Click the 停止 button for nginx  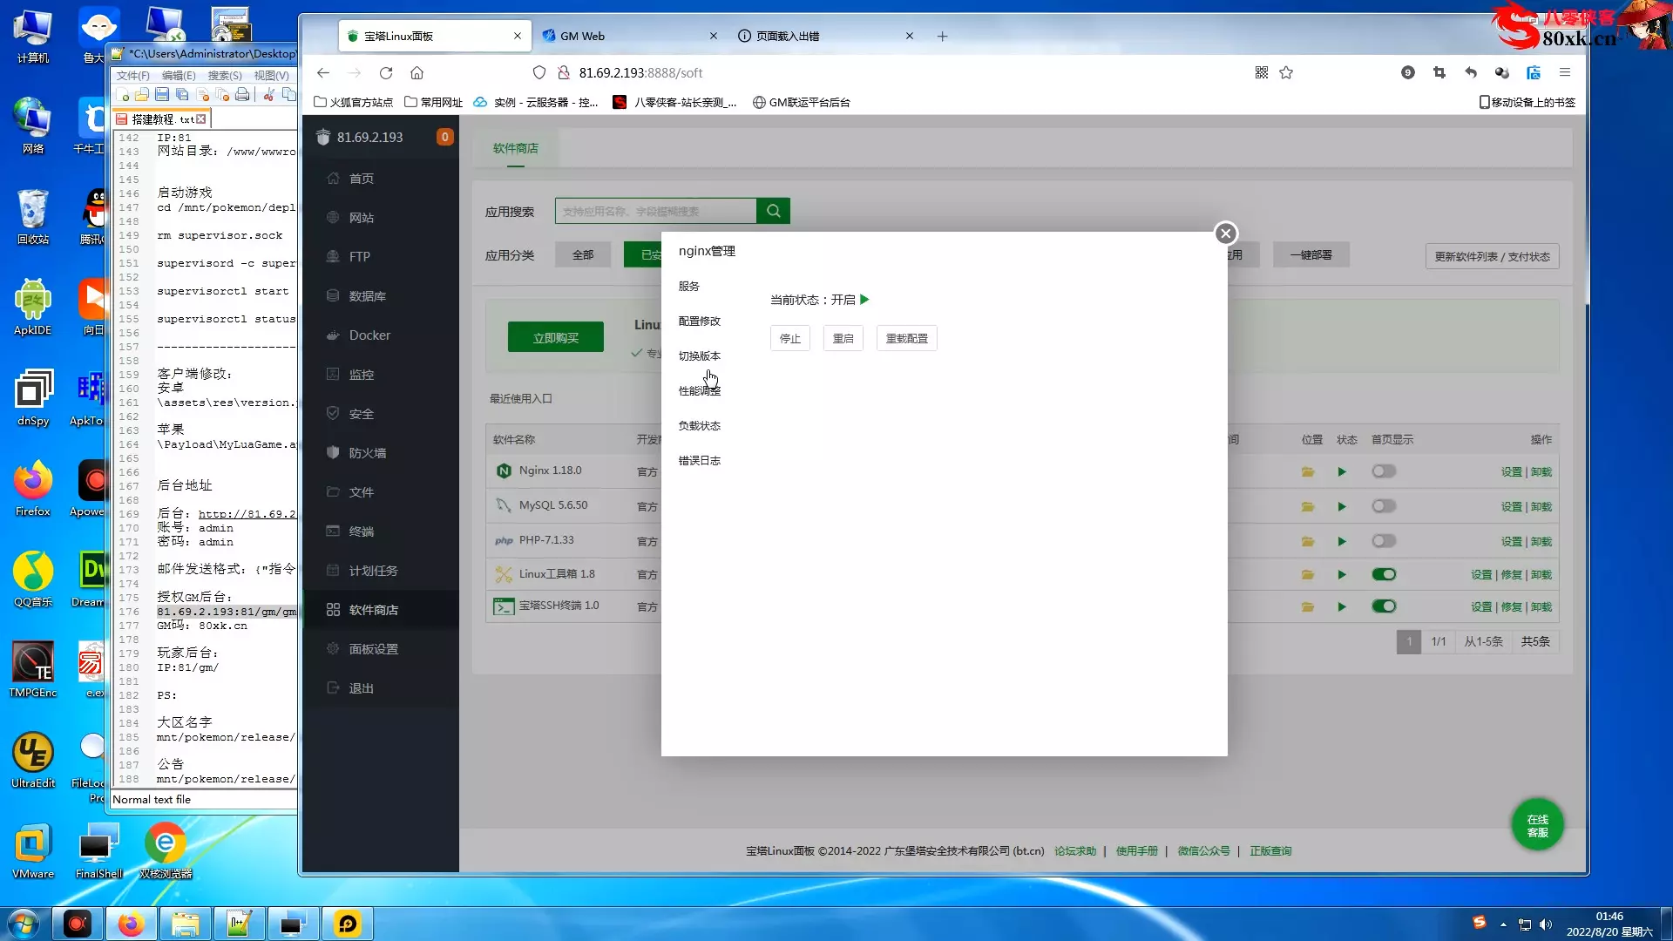coord(789,339)
